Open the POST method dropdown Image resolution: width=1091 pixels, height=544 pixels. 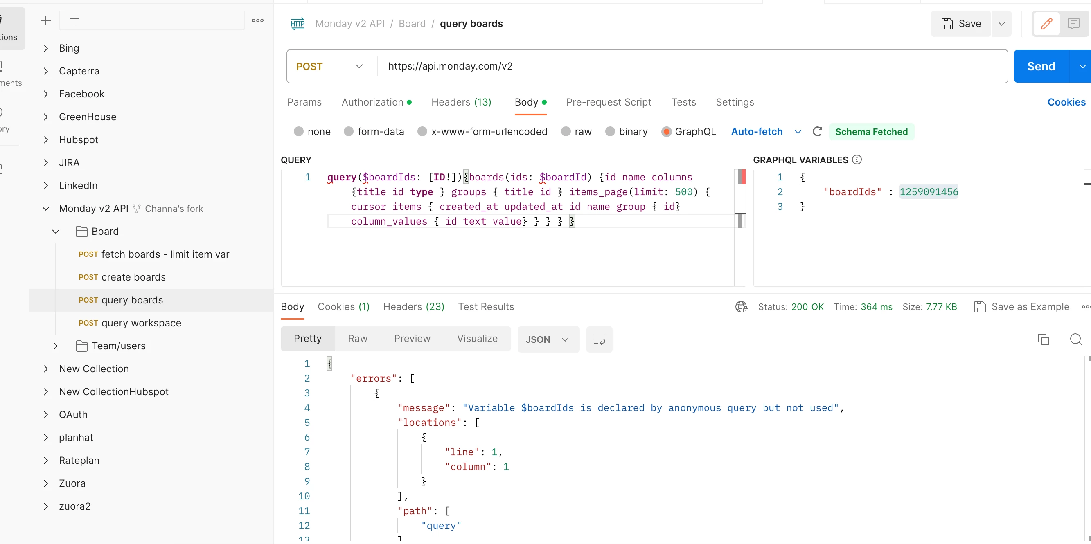[330, 66]
